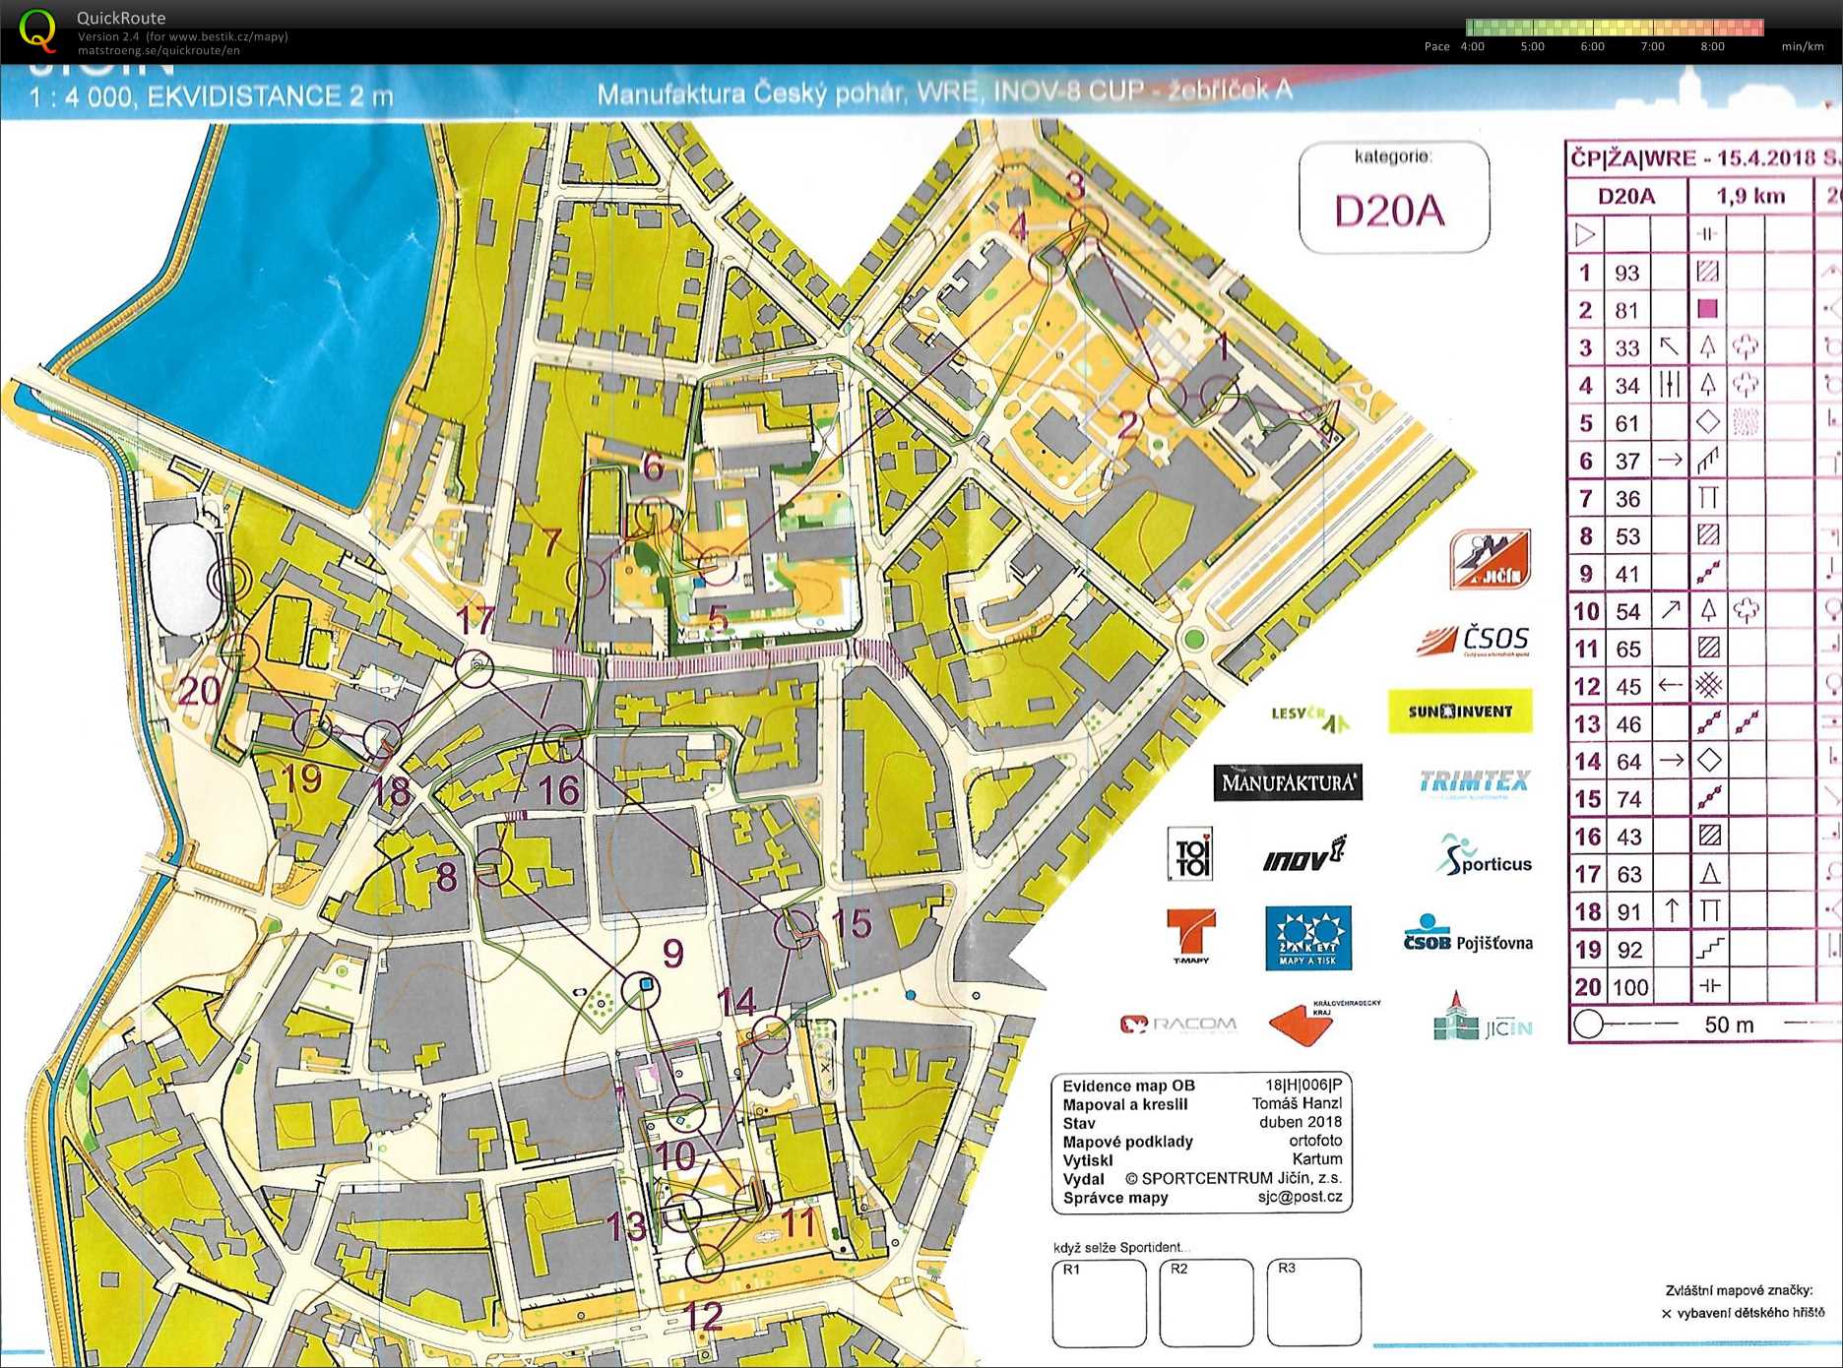1843x1368 pixels.
Task: Click the SunInvent yellow logo
Action: click(1460, 712)
